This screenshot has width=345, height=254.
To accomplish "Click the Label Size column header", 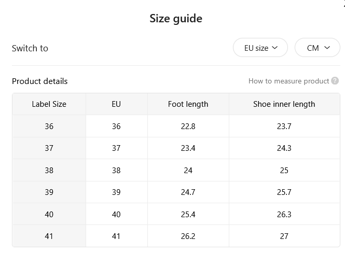I will tap(49, 104).
